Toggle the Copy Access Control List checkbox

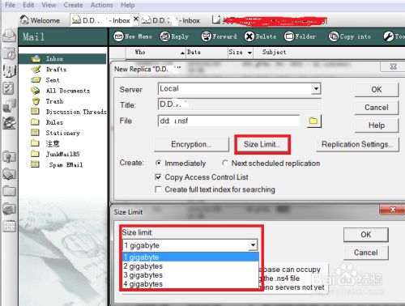tap(159, 177)
